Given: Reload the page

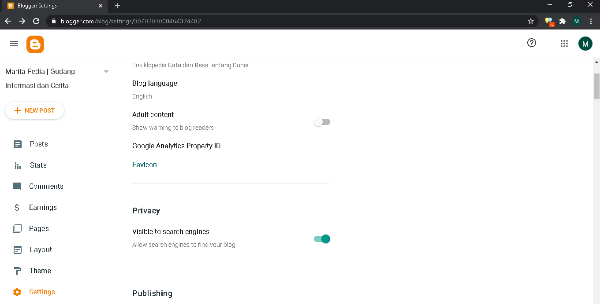Looking at the screenshot, I should [x=36, y=21].
